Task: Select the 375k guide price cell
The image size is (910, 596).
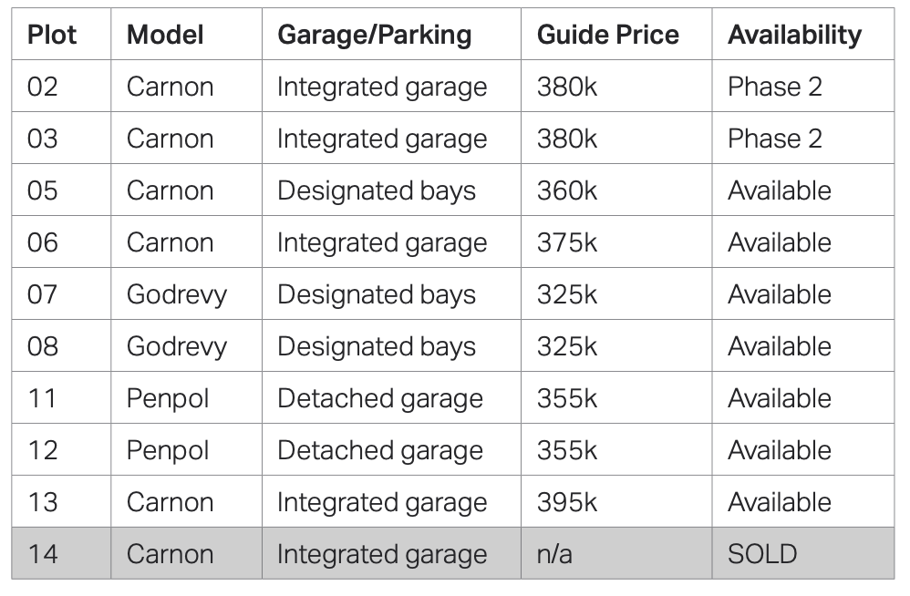Action: tap(567, 242)
